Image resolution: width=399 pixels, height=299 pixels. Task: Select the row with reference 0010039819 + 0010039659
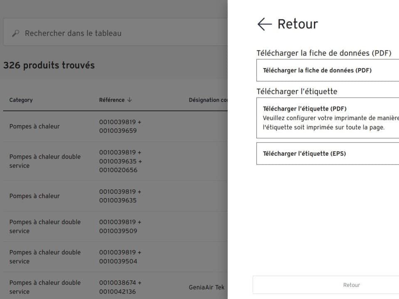[120, 126]
